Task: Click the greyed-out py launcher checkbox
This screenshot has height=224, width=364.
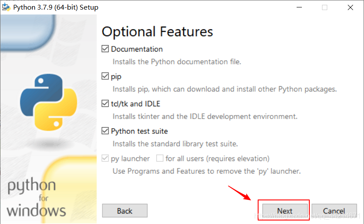Action: [105, 158]
